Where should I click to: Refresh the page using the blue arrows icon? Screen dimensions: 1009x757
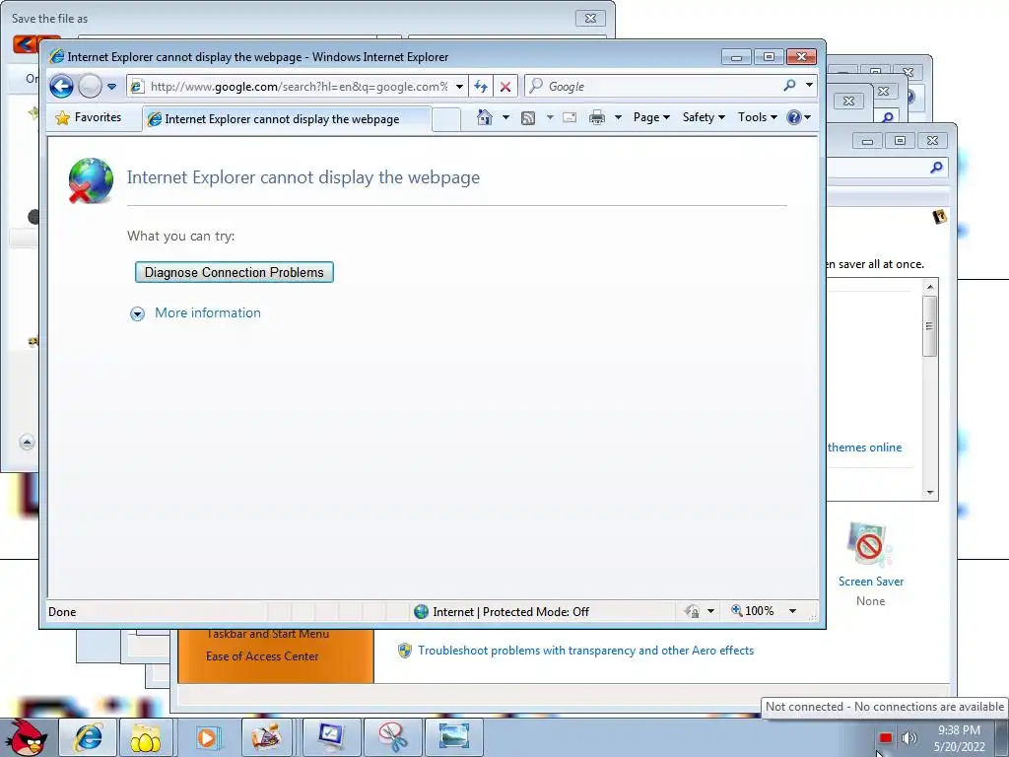(x=481, y=87)
